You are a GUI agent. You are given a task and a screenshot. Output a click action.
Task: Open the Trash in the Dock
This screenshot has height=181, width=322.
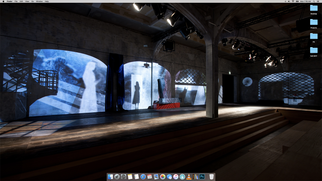212,177
